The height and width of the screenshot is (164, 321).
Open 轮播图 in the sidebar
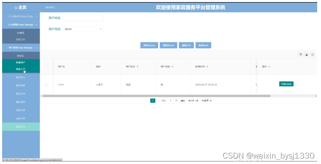pyautogui.click(x=21, y=33)
